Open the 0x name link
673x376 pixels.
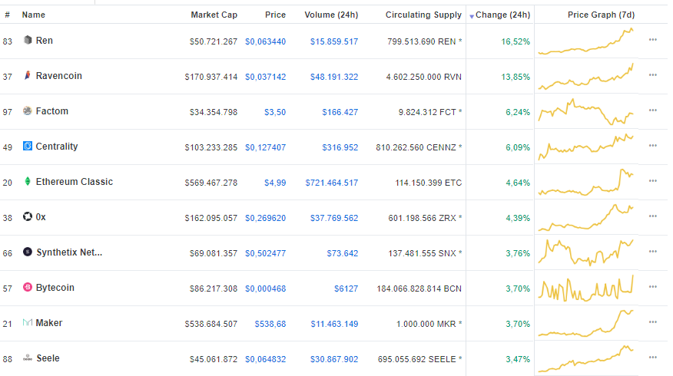click(x=41, y=217)
